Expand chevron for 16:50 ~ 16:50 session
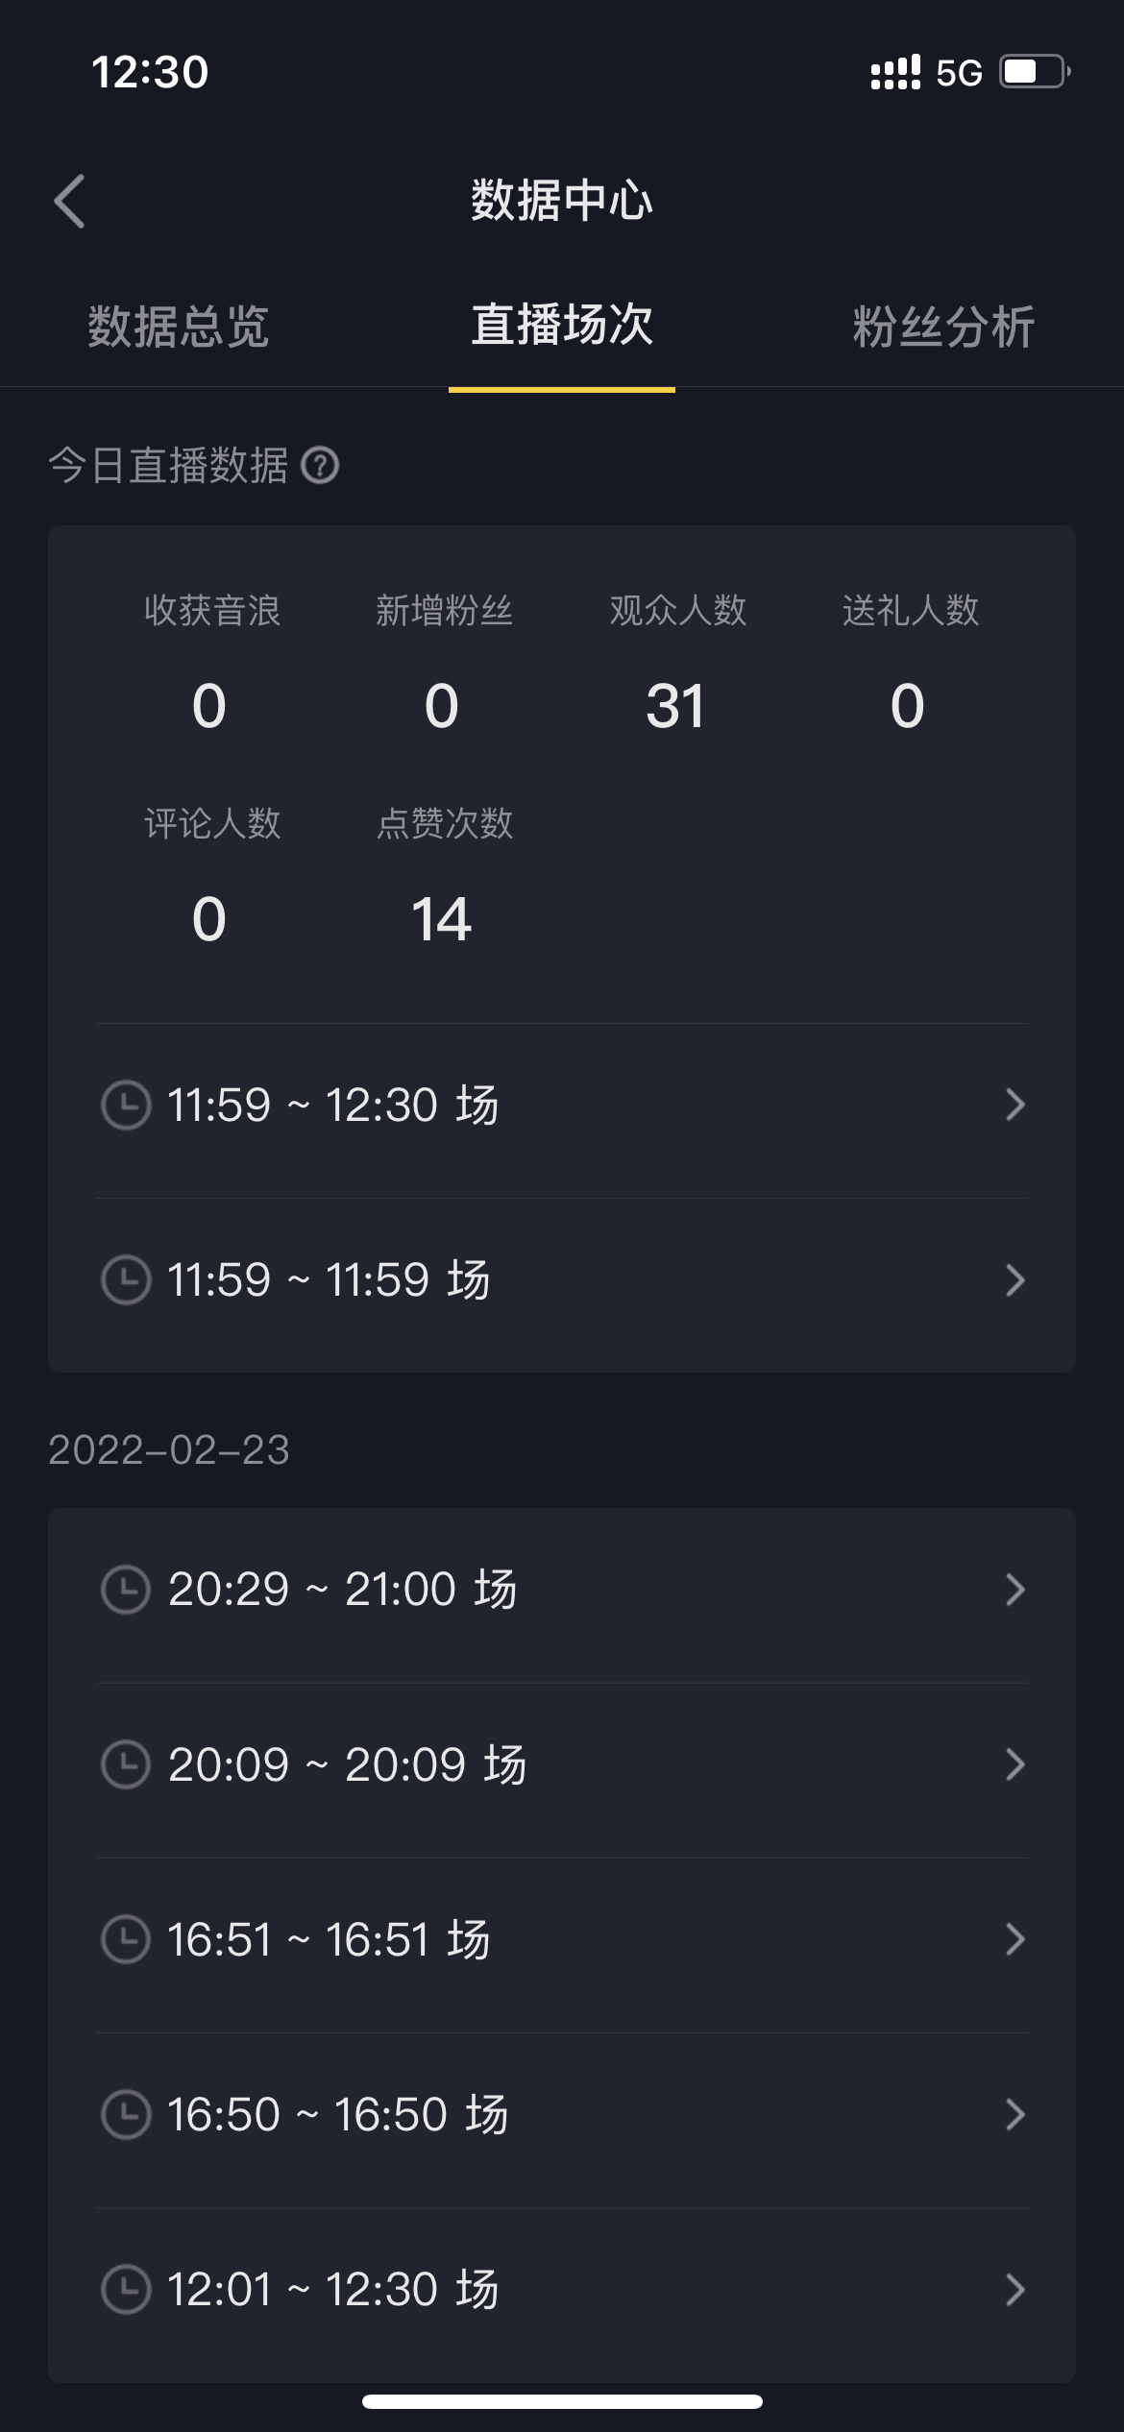This screenshot has height=2432, width=1124. click(1014, 2114)
